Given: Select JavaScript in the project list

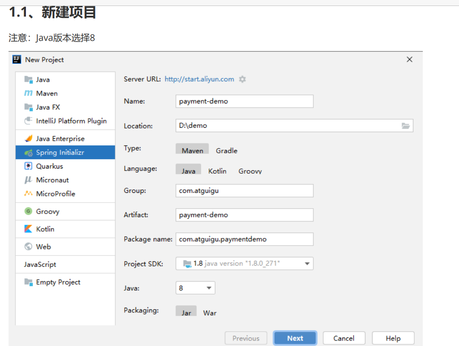Looking at the screenshot, I should tap(65, 264).
